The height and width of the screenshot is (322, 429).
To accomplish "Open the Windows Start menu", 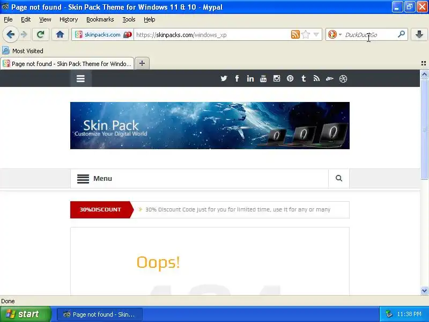I will tap(25, 314).
